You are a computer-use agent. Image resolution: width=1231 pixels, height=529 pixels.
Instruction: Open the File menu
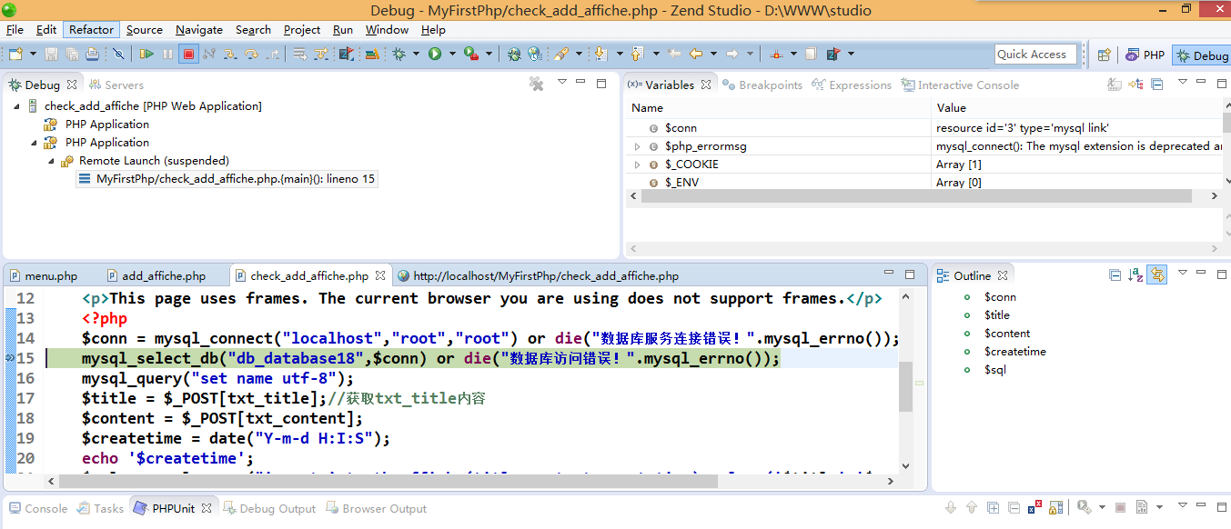pyautogui.click(x=15, y=29)
